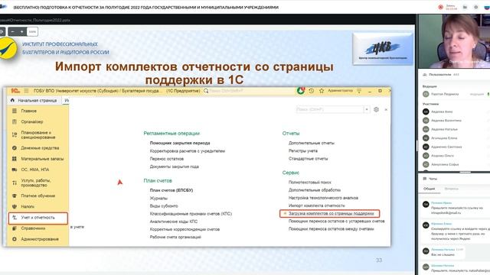
Task: Open Помощник закрытия периода
Action: (180, 143)
